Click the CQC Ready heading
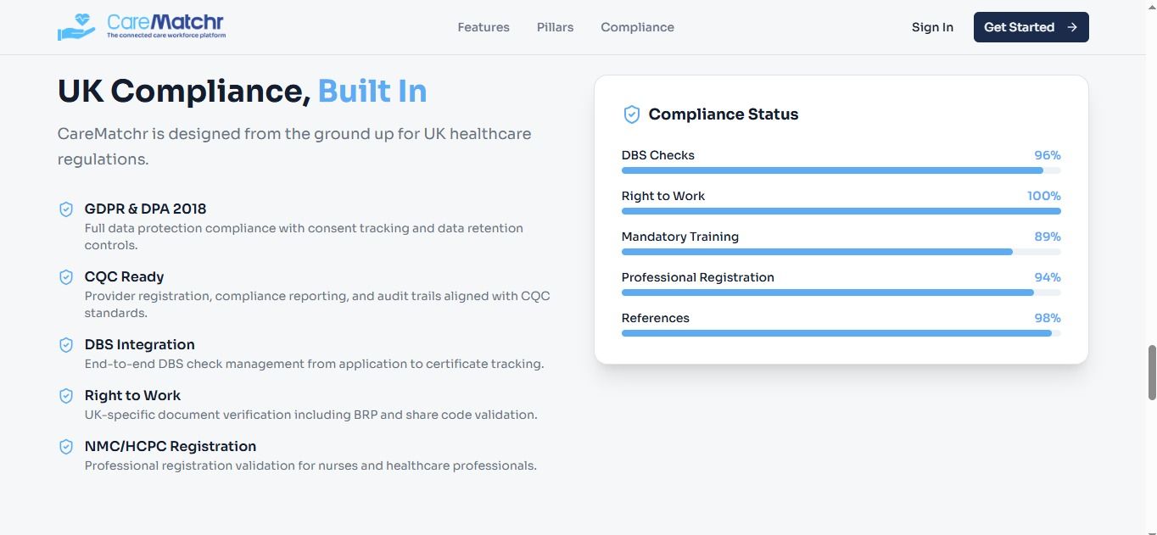1157x535 pixels. pos(124,276)
